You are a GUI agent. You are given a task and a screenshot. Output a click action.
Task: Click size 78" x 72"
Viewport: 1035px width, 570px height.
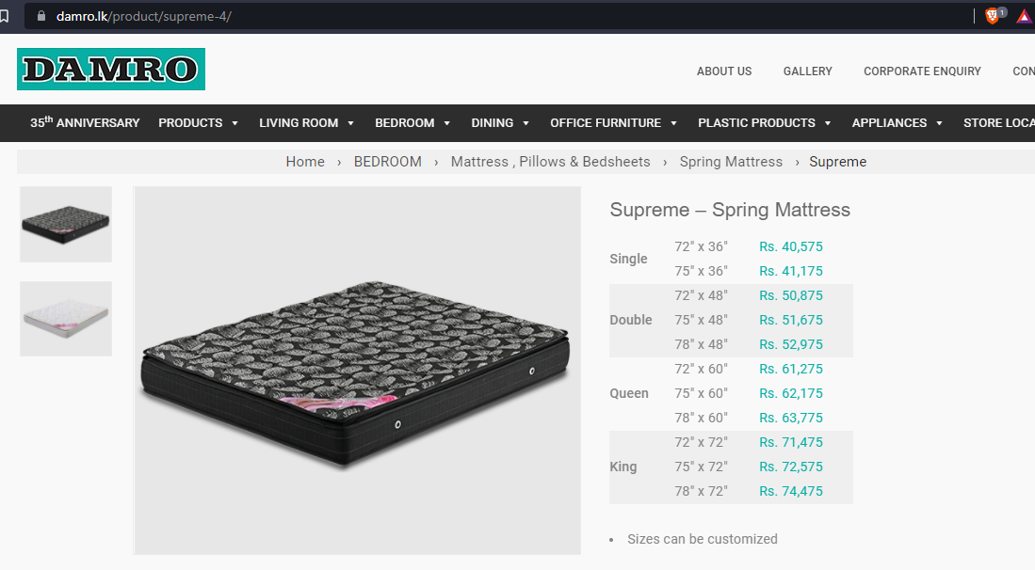(x=701, y=490)
